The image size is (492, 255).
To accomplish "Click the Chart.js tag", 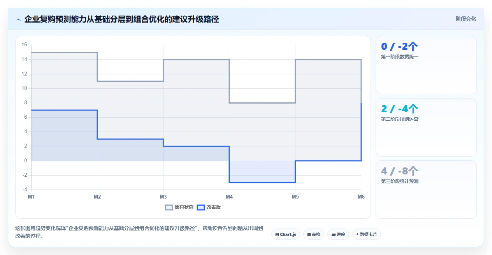I will pyautogui.click(x=286, y=234).
